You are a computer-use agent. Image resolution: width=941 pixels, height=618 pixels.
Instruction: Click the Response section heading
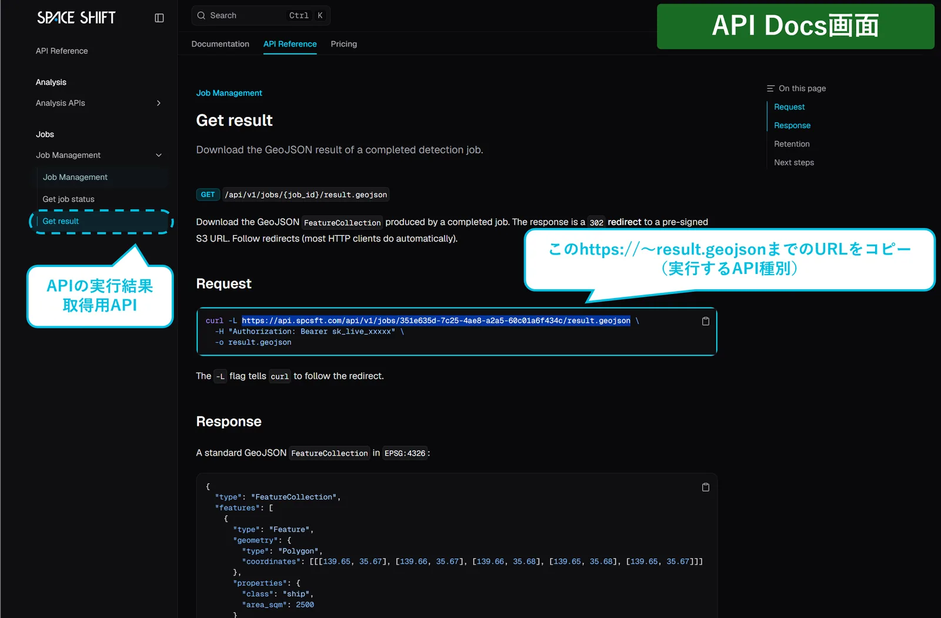pyautogui.click(x=228, y=422)
